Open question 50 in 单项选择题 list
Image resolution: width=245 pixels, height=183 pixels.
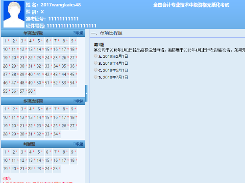(40, 83)
